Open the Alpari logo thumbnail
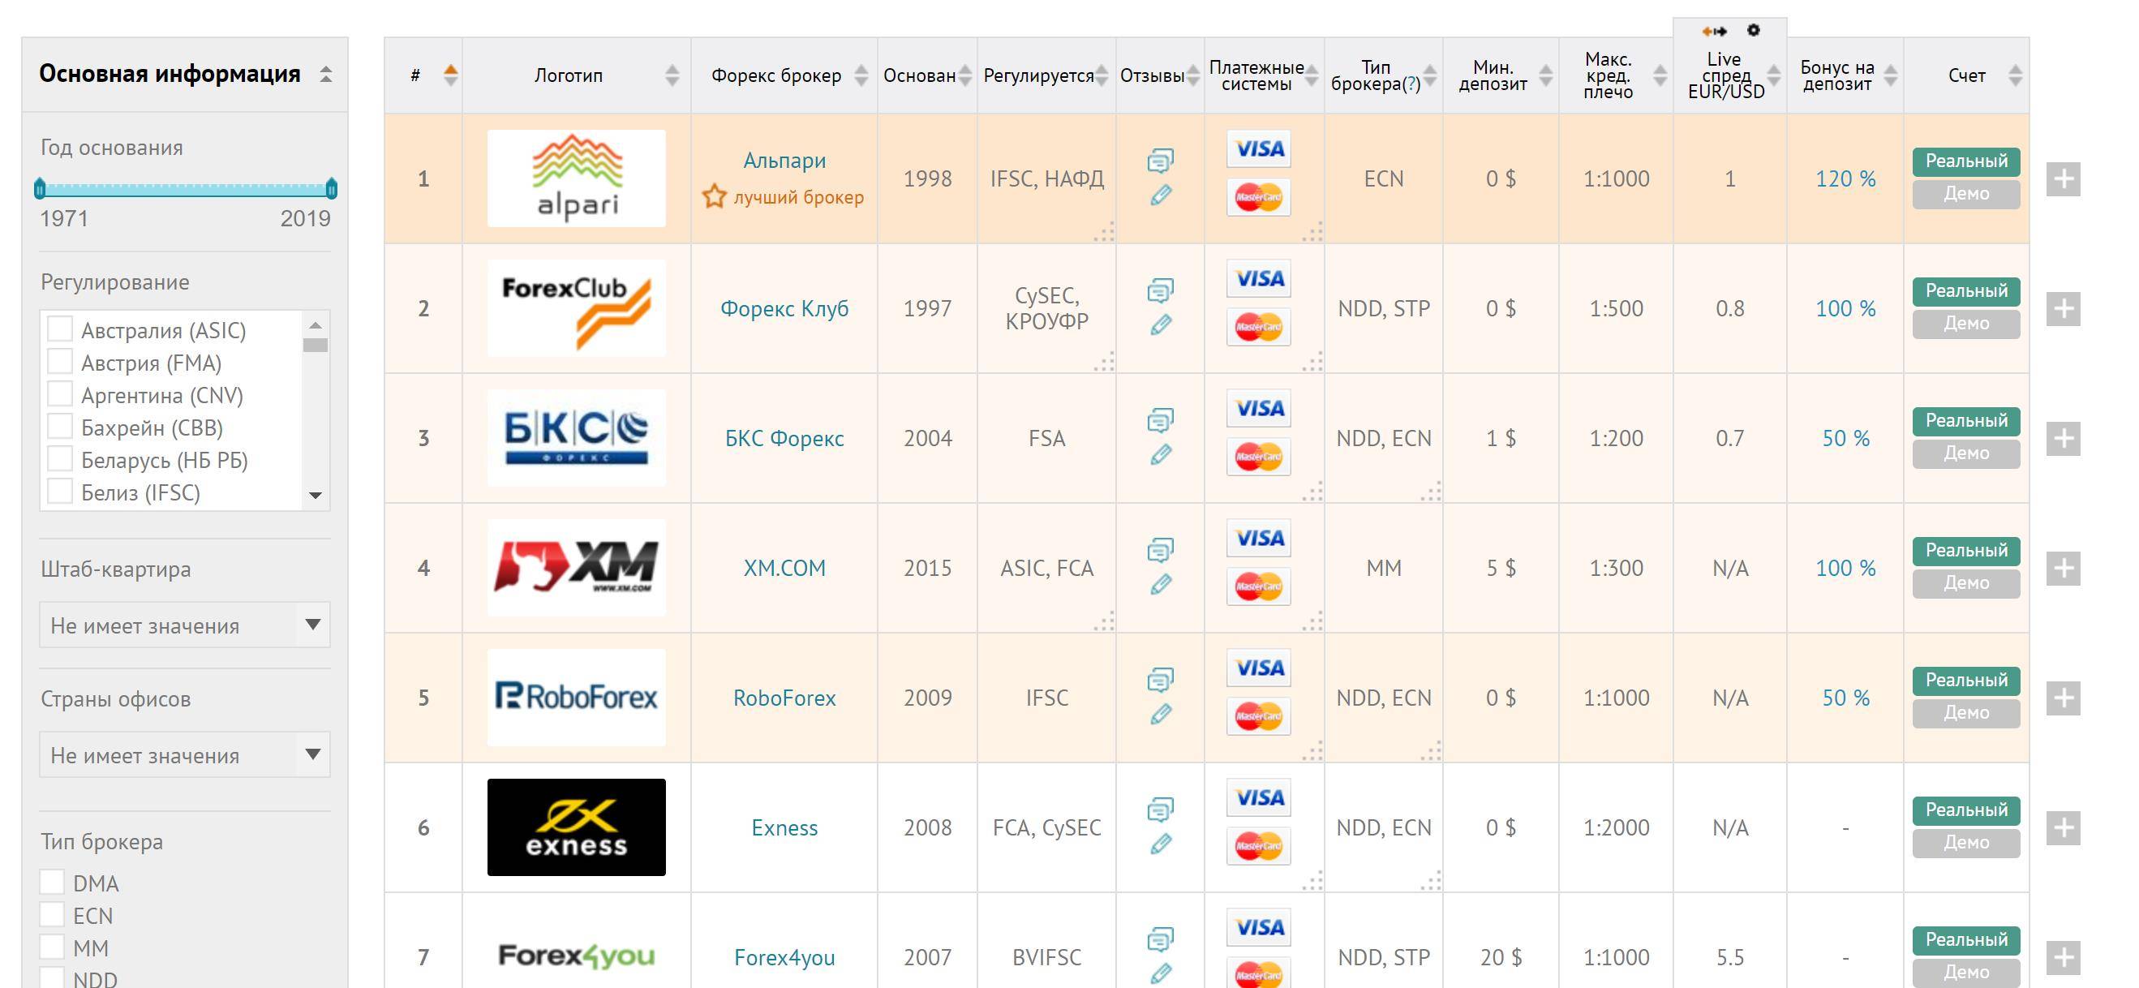This screenshot has width=2139, height=988. coord(576,178)
